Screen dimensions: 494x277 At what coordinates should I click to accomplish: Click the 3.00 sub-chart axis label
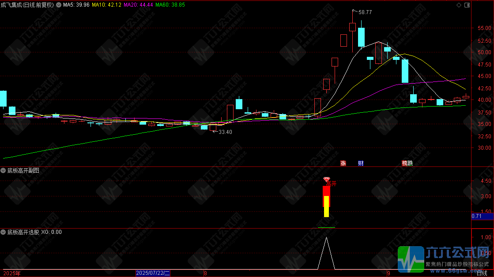click(x=486, y=196)
